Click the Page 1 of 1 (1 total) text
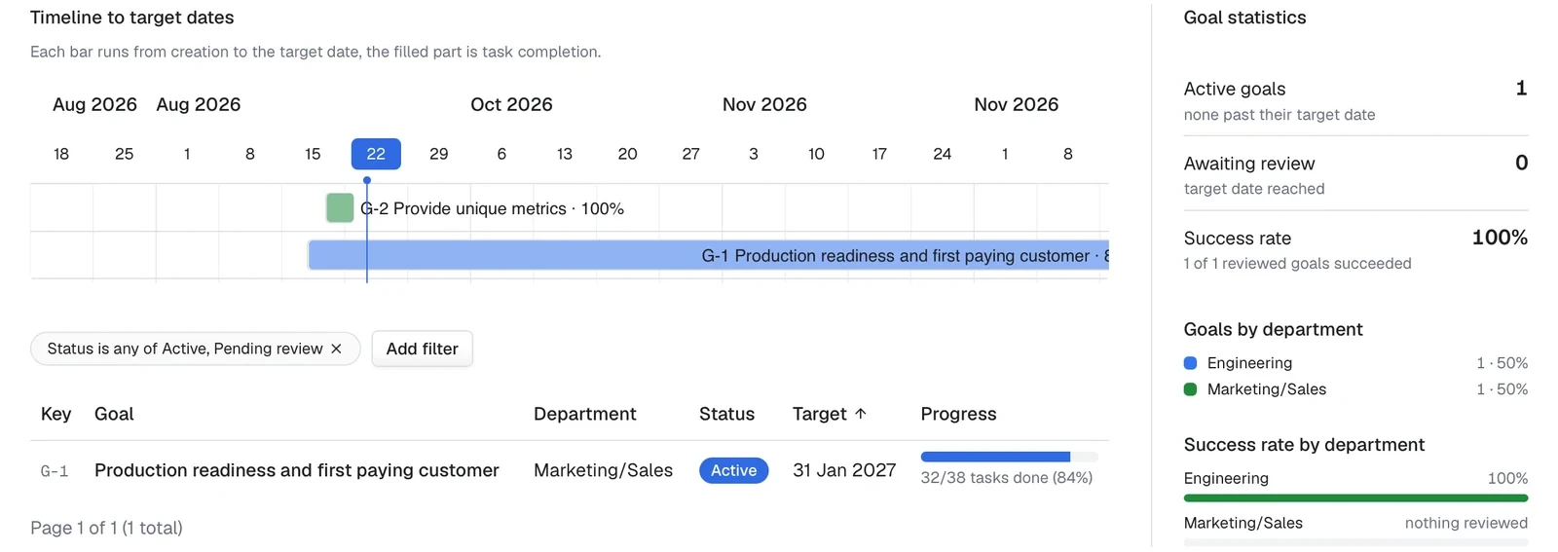 point(106,528)
